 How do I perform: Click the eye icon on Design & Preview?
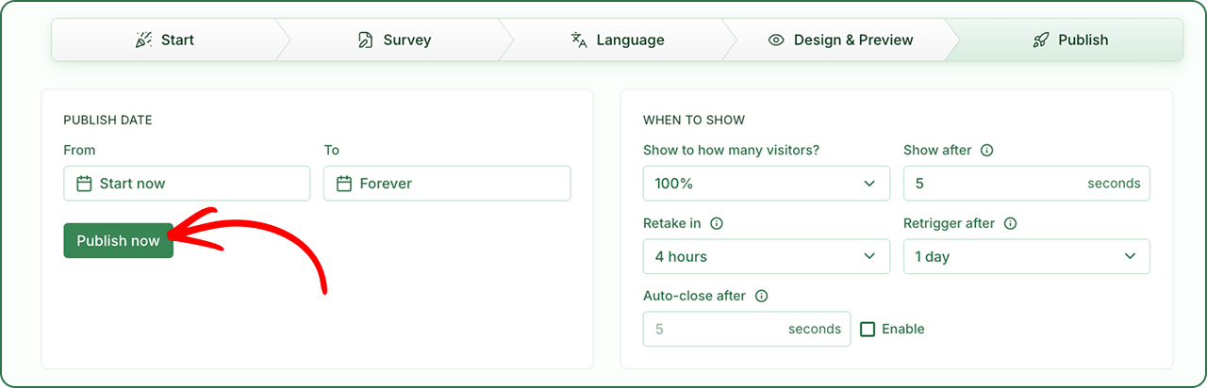[x=776, y=40]
